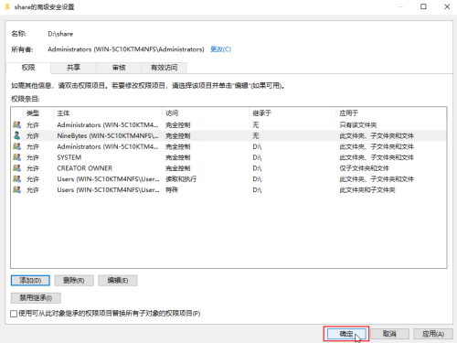Click the 更改(C) owner link
Image resolution: width=457 pixels, height=343 pixels.
pyautogui.click(x=221, y=49)
